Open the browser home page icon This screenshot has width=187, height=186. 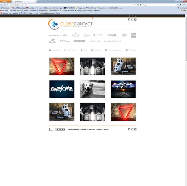point(180,5)
